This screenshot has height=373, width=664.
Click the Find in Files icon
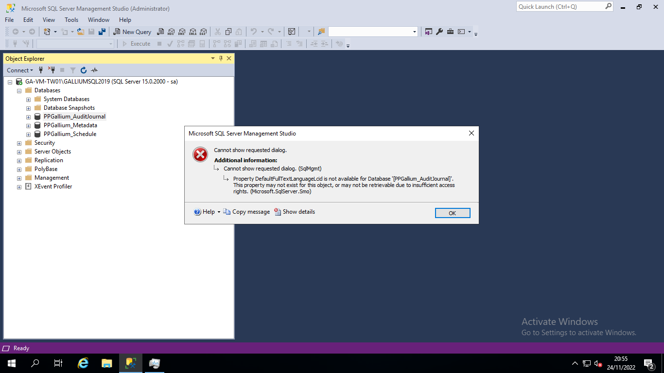321,32
